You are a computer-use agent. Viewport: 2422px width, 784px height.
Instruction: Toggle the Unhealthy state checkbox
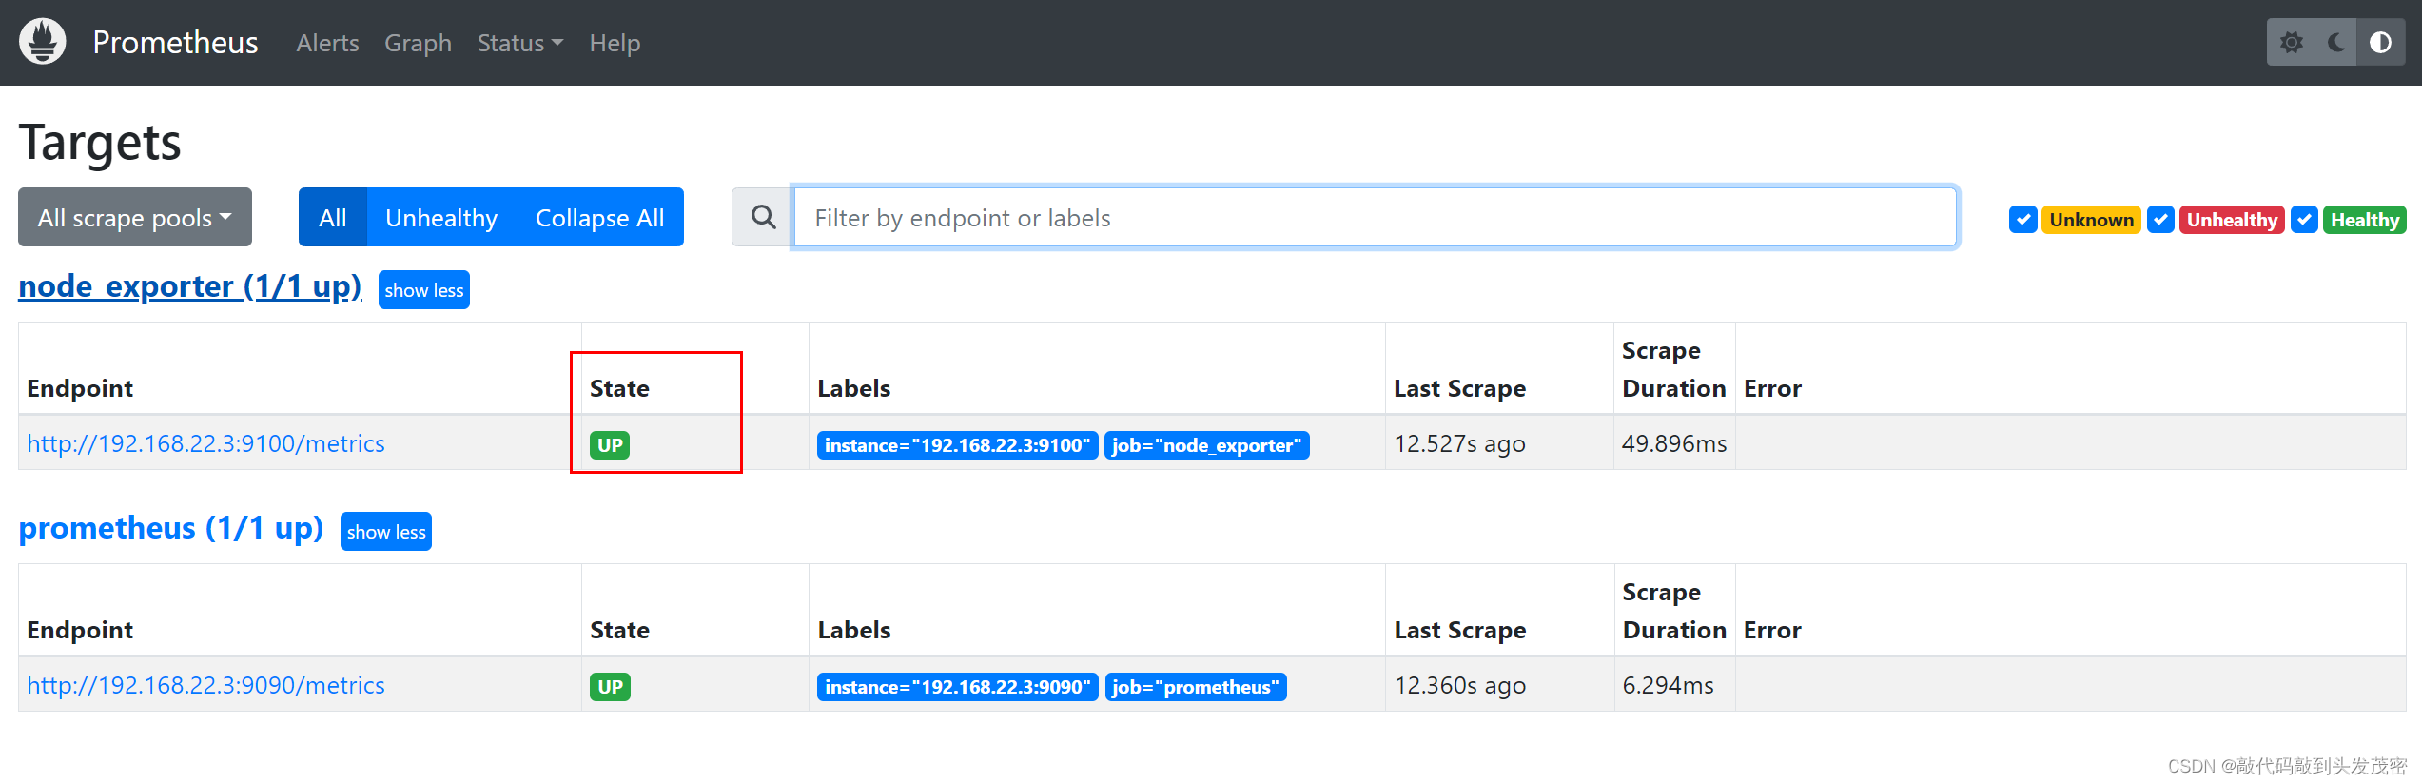click(2160, 220)
